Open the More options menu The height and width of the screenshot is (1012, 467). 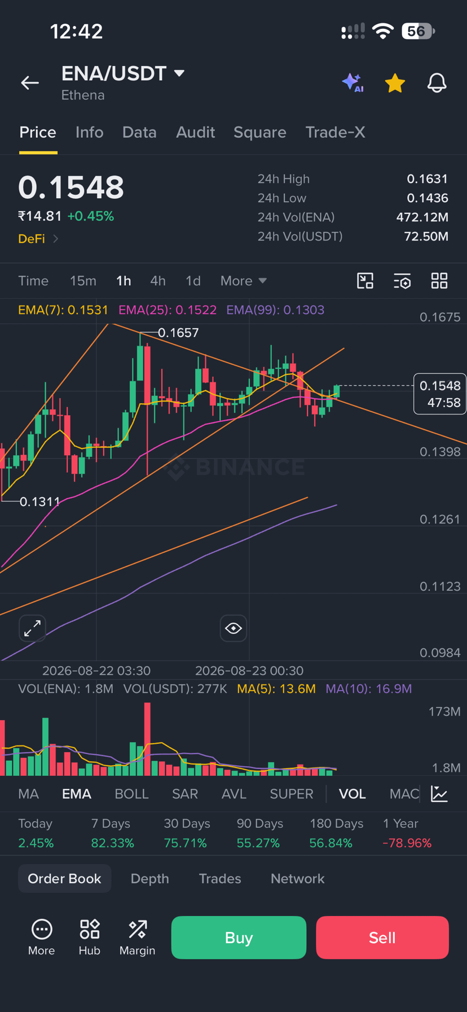[x=42, y=937]
